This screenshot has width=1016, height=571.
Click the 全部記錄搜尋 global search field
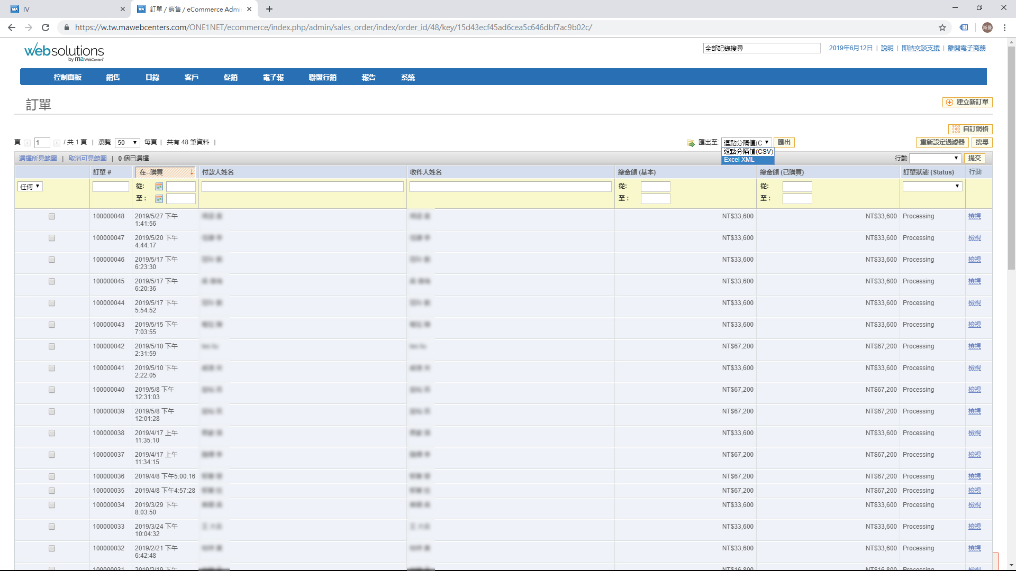pos(762,48)
